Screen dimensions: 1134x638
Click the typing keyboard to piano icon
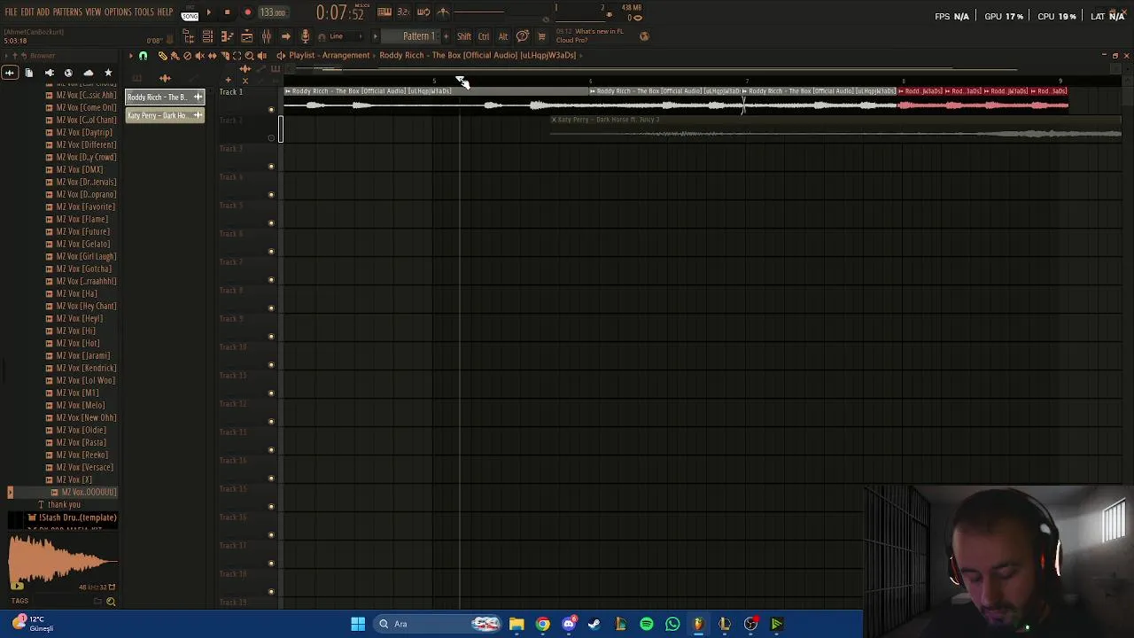click(x=384, y=12)
